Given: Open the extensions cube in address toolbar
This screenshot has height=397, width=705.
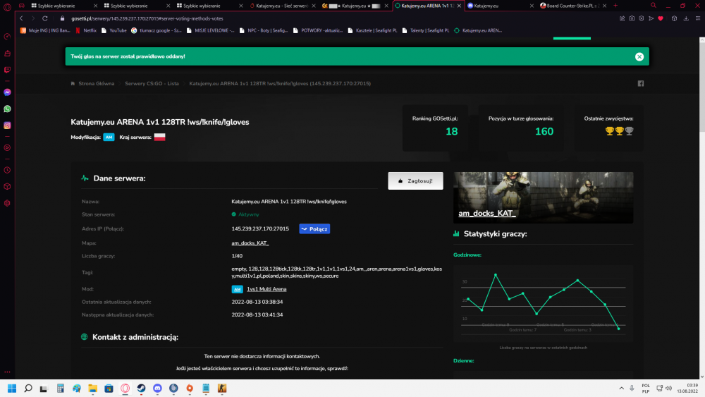Looking at the screenshot, I should (x=674, y=18).
